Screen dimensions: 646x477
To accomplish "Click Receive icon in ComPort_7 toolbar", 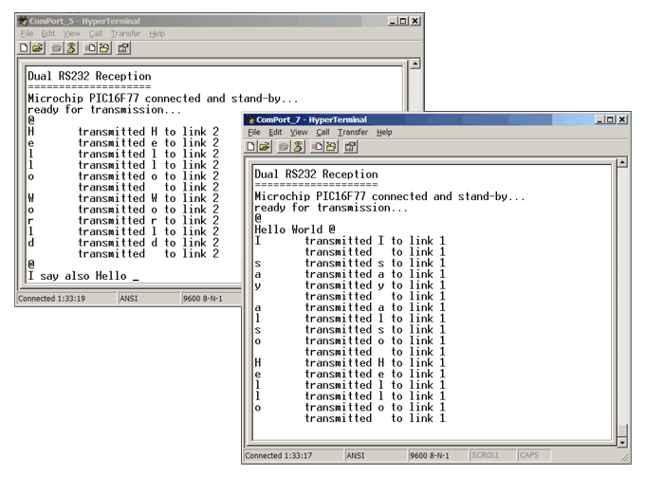I will pyautogui.click(x=330, y=146).
